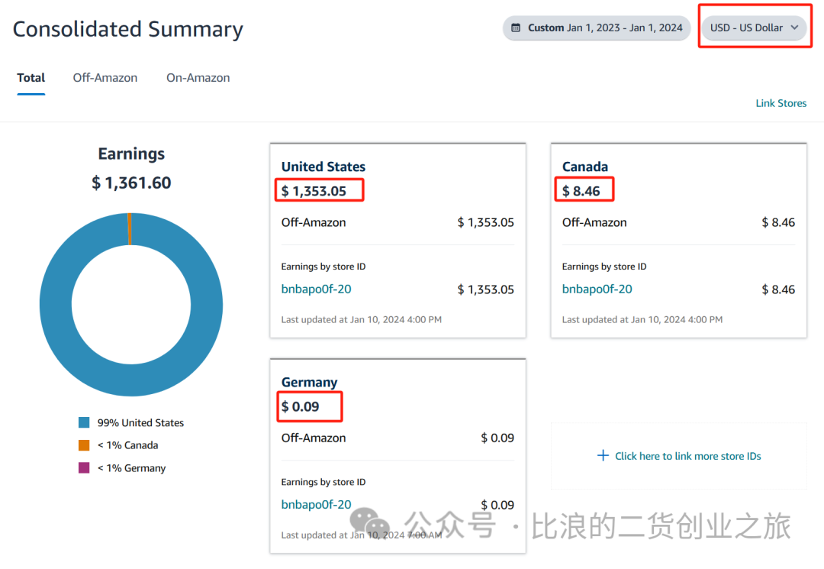Open the Custom date range picker

click(597, 27)
